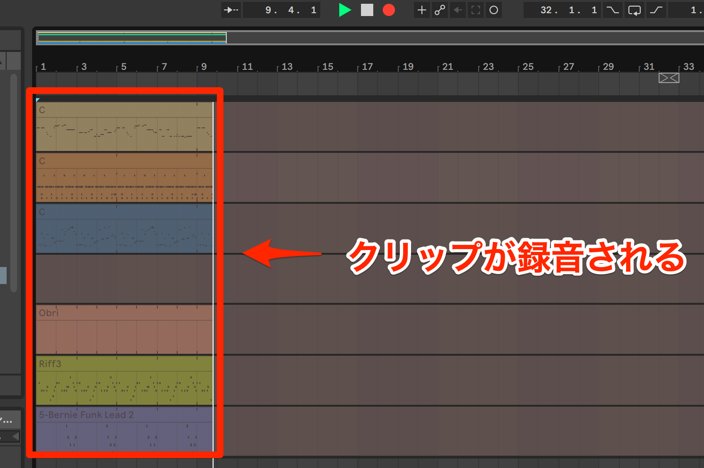Toggle the Automation Arm icon
The height and width of the screenshot is (468, 704).
[x=440, y=10]
